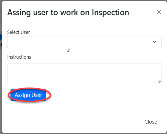Image resolution: width=167 pixels, height=134 pixels.
Task: Submit the form using Assign User
Action: pos(28,95)
